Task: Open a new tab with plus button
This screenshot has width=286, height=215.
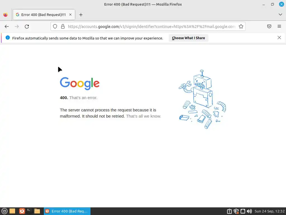Action: point(81,15)
